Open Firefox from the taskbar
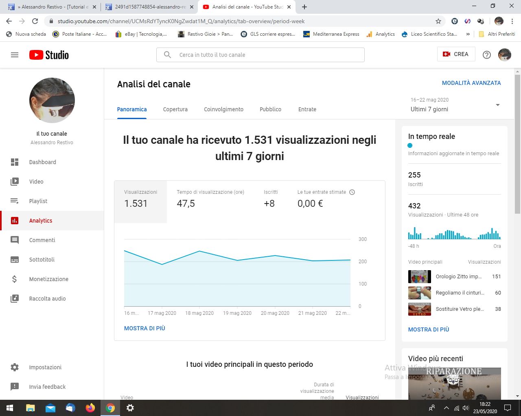The width and height of the screenshot is (521, 416). pyautogui.click(x=90, y=408)
